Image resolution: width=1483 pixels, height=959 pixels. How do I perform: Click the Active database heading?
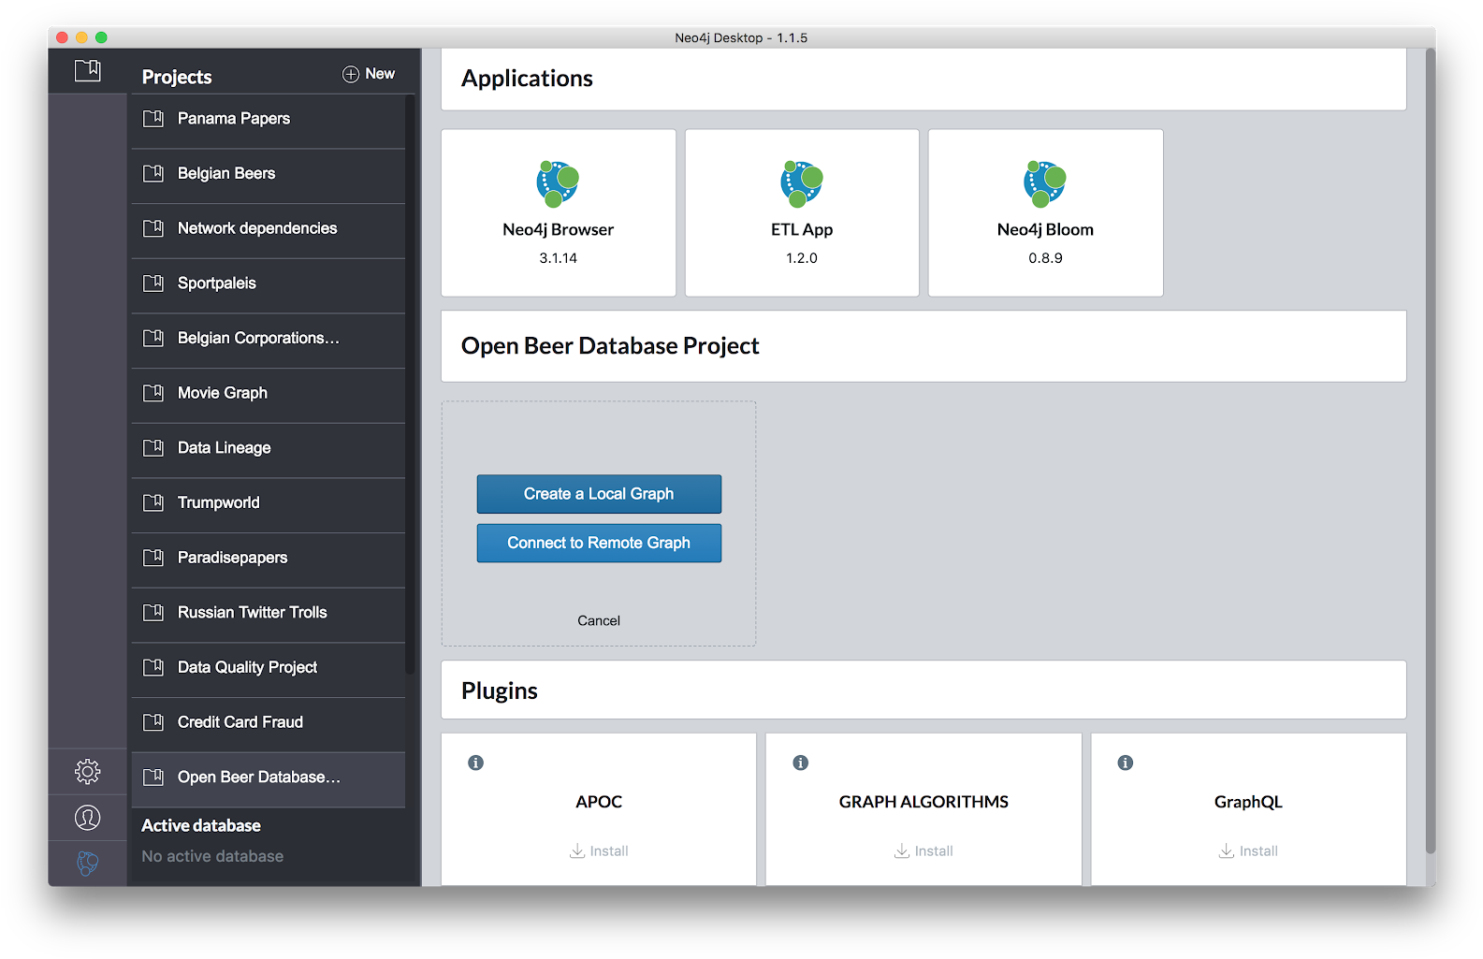coord(201,826)
